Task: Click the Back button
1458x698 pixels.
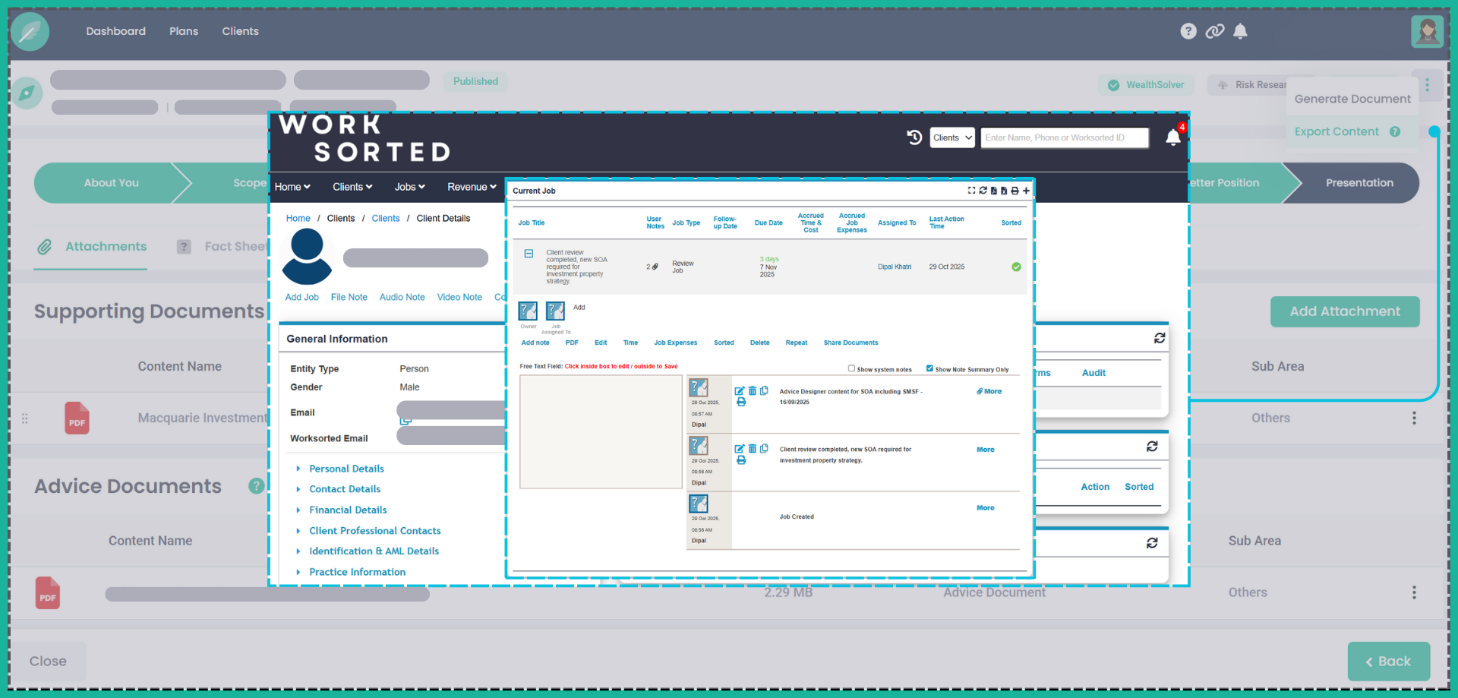Action: click(x=1389, y=662)
